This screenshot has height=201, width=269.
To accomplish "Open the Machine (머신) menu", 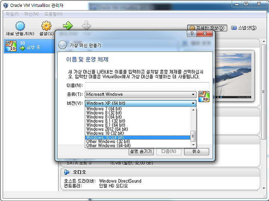I will coord(31,14).
